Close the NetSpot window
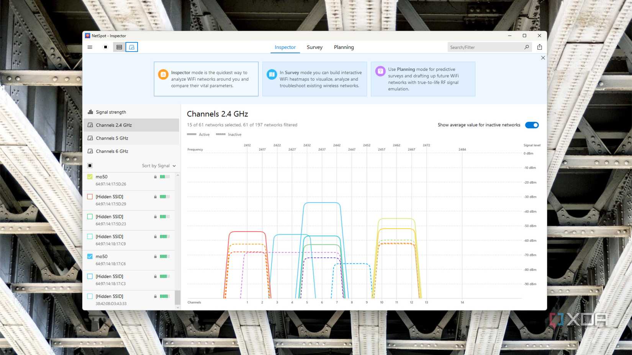 click(x=539, y=36)
